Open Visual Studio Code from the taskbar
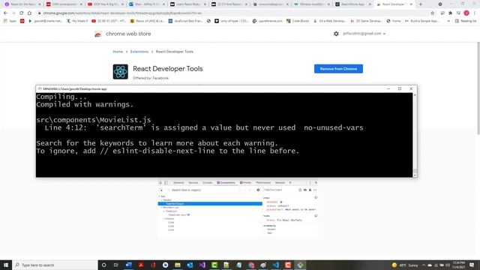The image size is (480, 270). pyautogui.click(x=275, y=265)
